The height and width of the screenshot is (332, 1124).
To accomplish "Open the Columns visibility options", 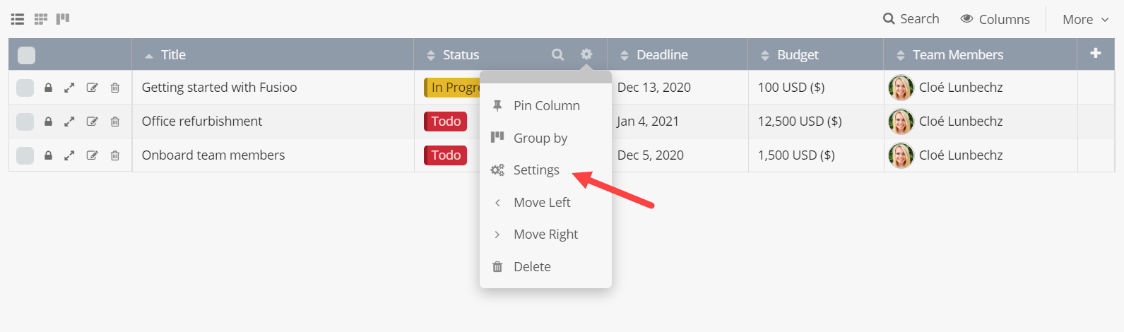I will [x=995, y=20].
